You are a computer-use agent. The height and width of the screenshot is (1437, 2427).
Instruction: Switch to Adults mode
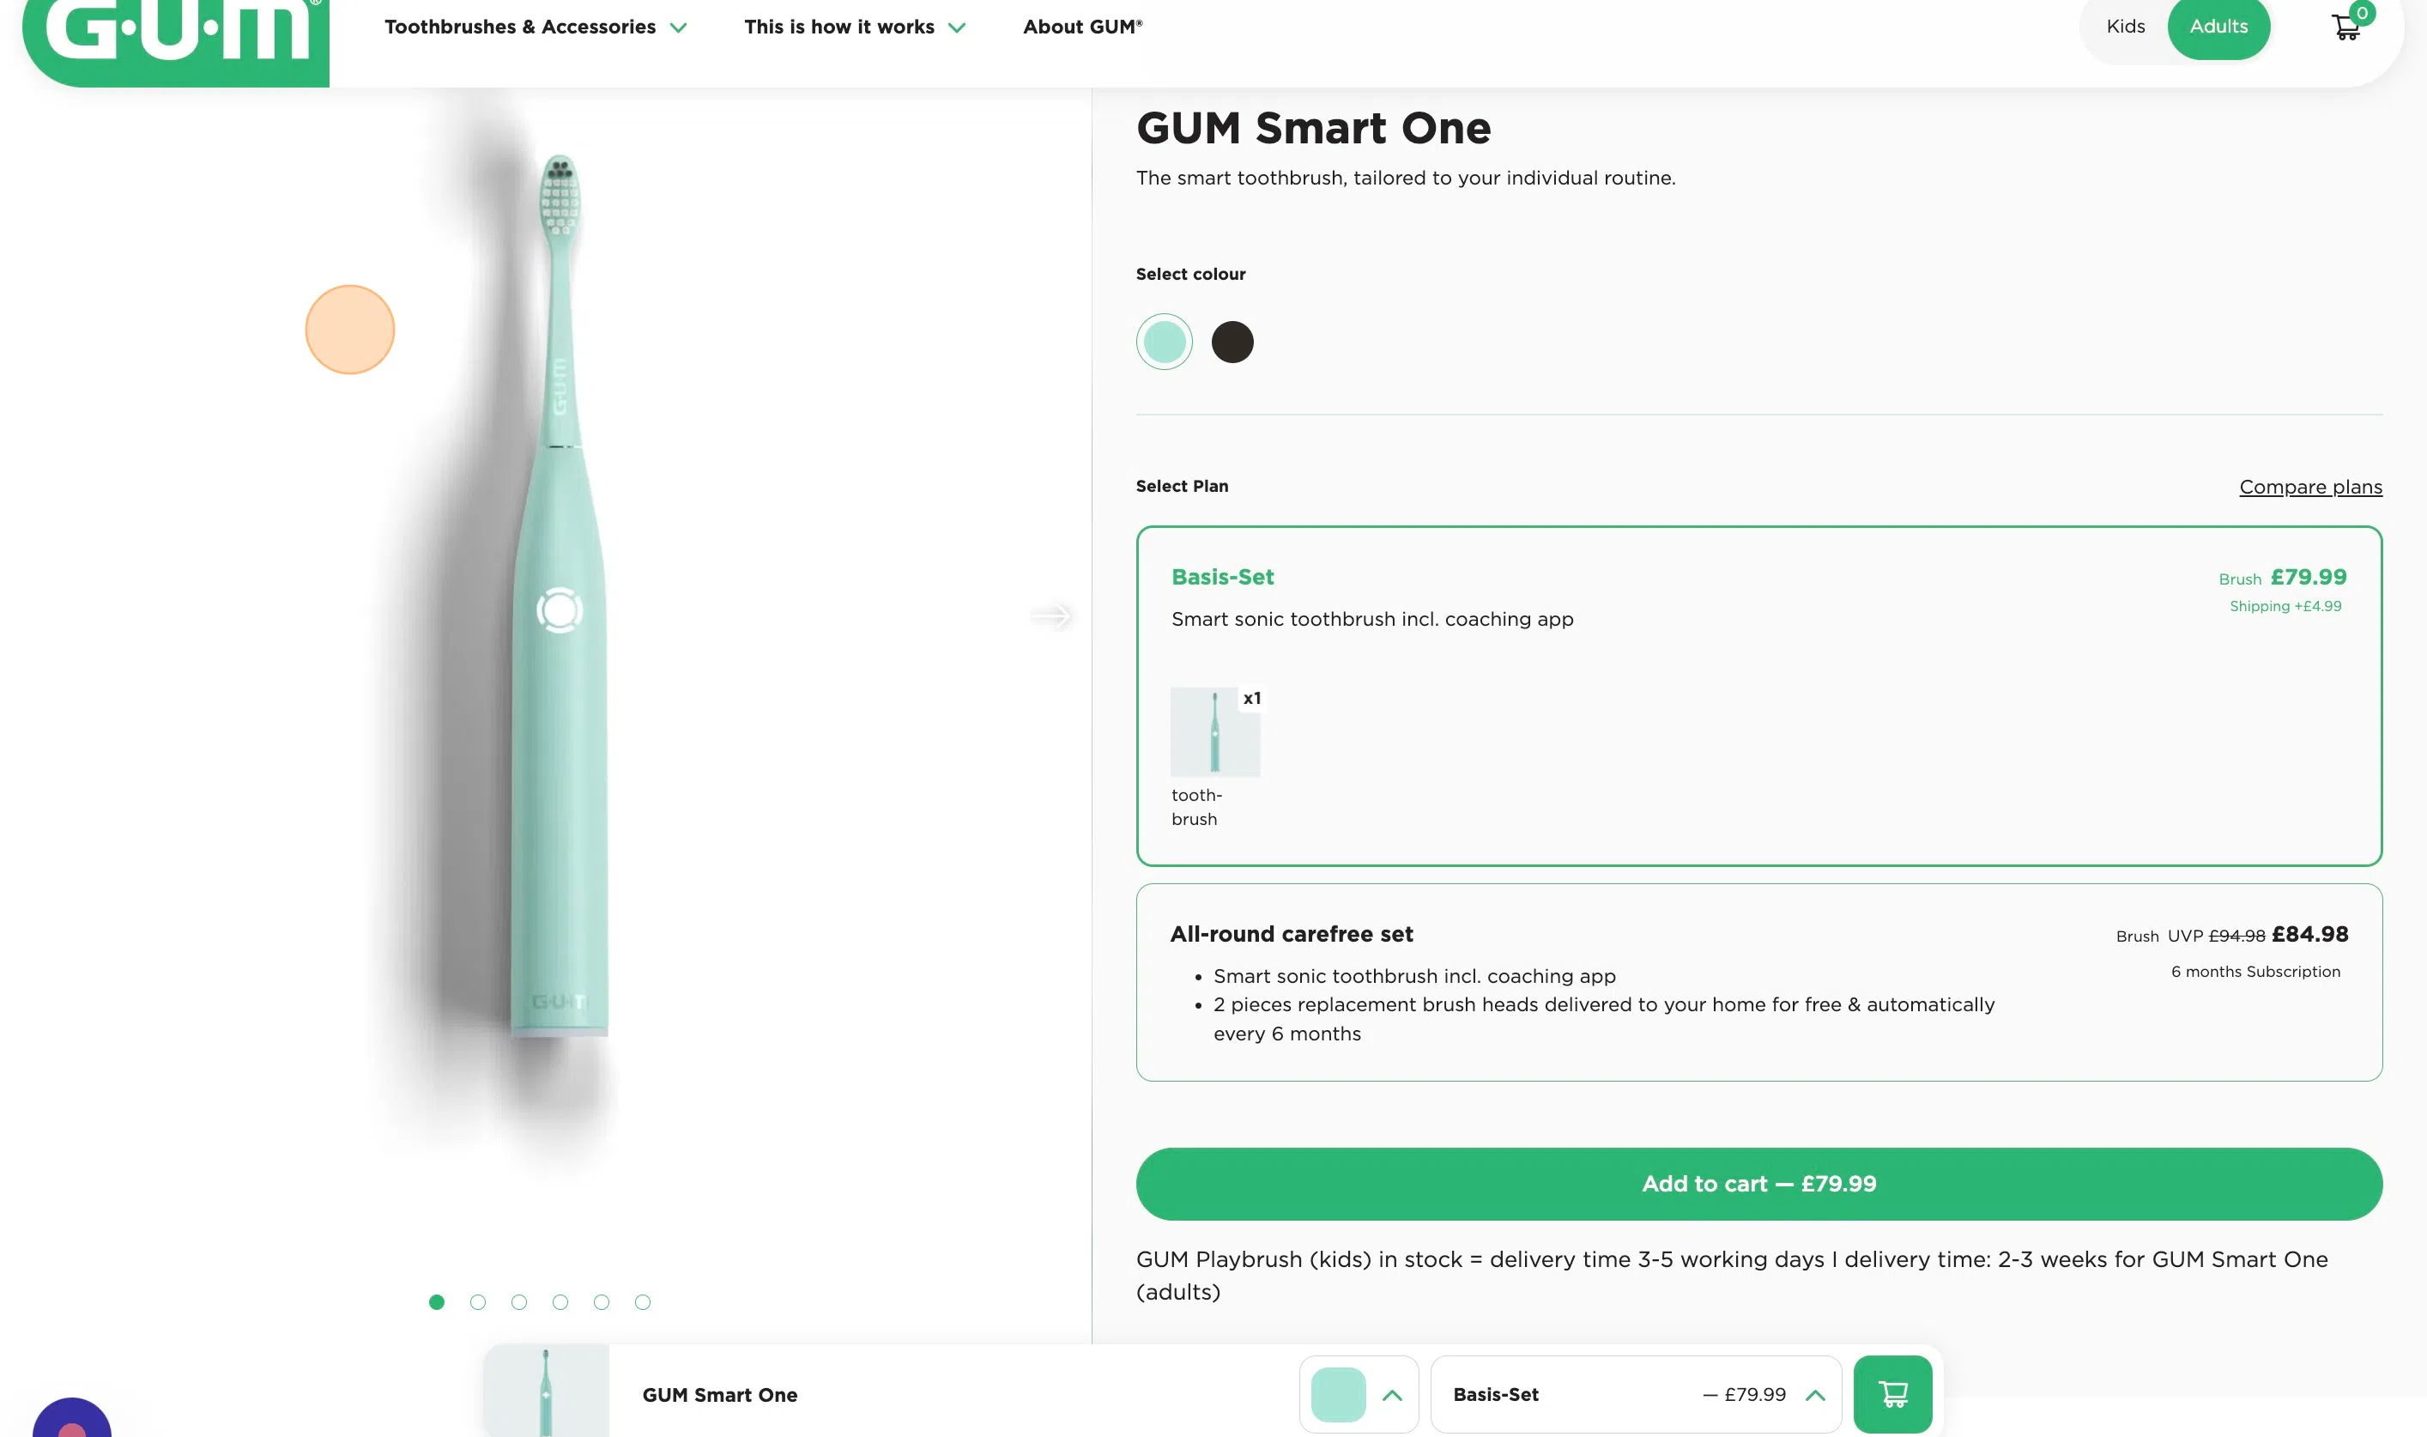(x=2218, y=26)
